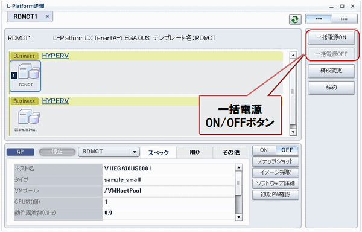Image resolution: width=362 pixels, height=232 pixels.
Task: Click the イメージ採取 button
Action: (x=276, y=172)
